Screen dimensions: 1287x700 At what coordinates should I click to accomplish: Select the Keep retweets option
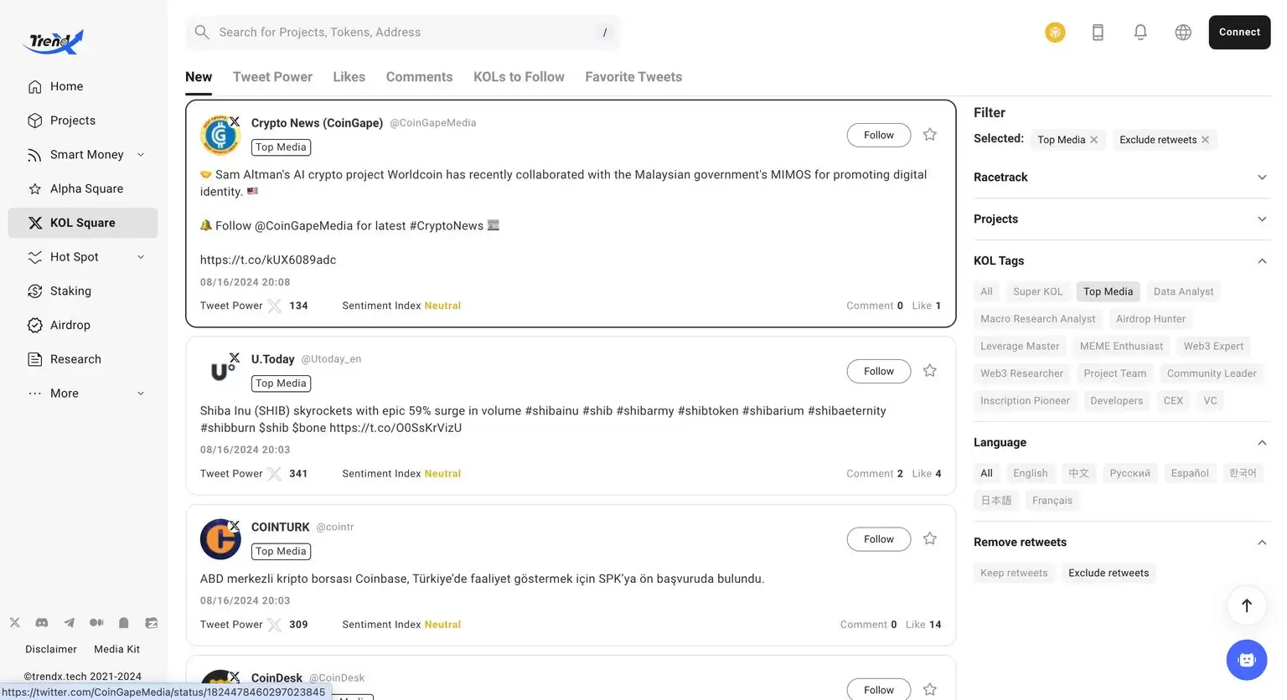[1014, 574]
